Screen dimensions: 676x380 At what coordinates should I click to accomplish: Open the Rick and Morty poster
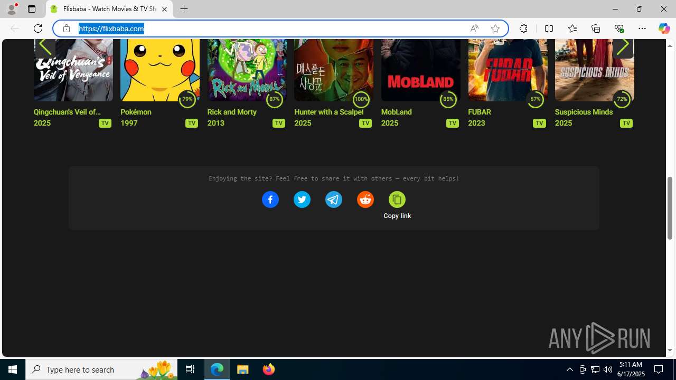click(x=247, y=70)
